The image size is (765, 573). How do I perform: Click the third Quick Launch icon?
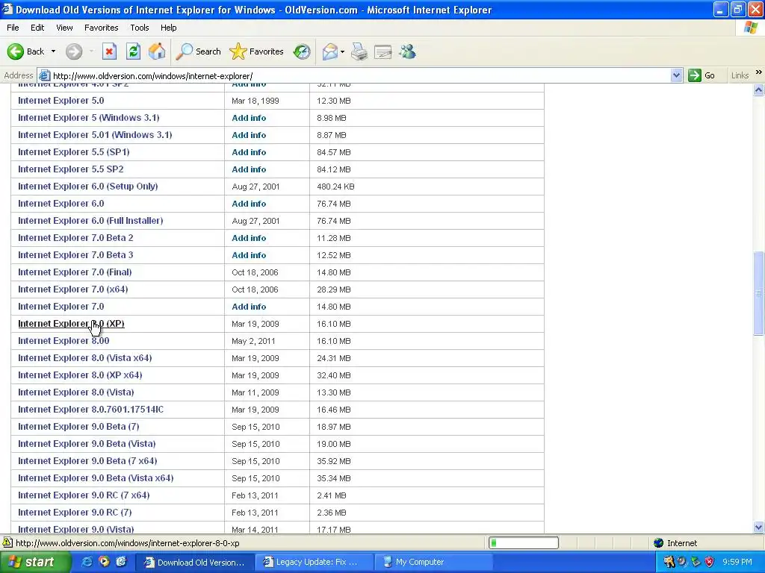click(x=122, y=562)
